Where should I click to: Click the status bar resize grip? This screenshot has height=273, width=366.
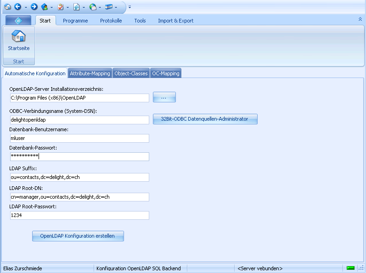click(x=361, y=268)
